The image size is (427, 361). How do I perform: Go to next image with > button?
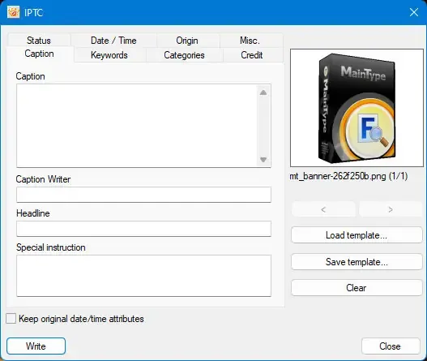coord(391,209)
